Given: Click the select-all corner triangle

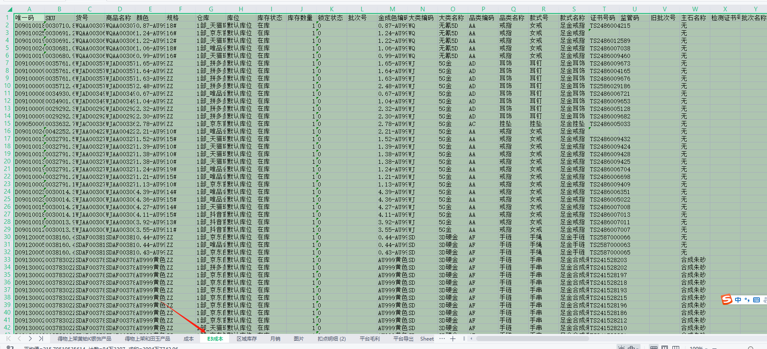Looking at the screenshot, I should (8, 9).
